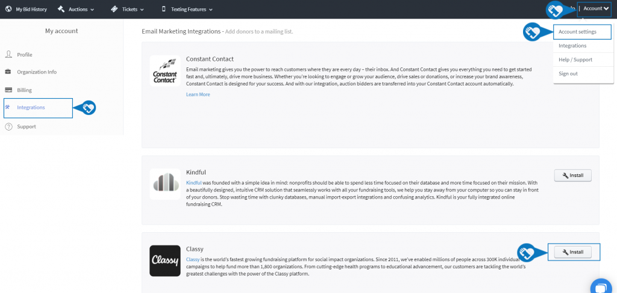
Task: Expand the Auctions dropdown menu
Action: [81, 10]
